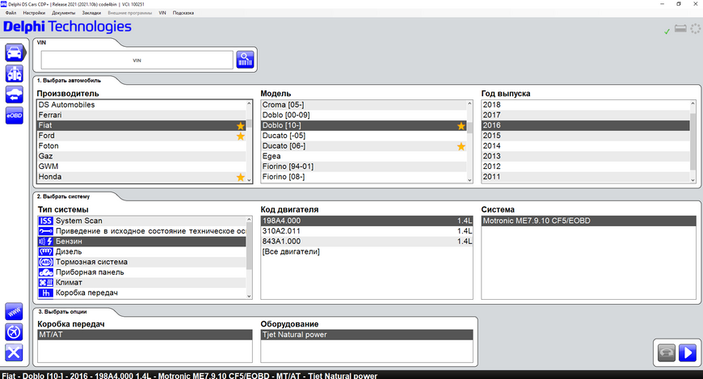This screenshot has width=703, height=379.
Task: Open the VIN menu
Action: pos(162,13)
